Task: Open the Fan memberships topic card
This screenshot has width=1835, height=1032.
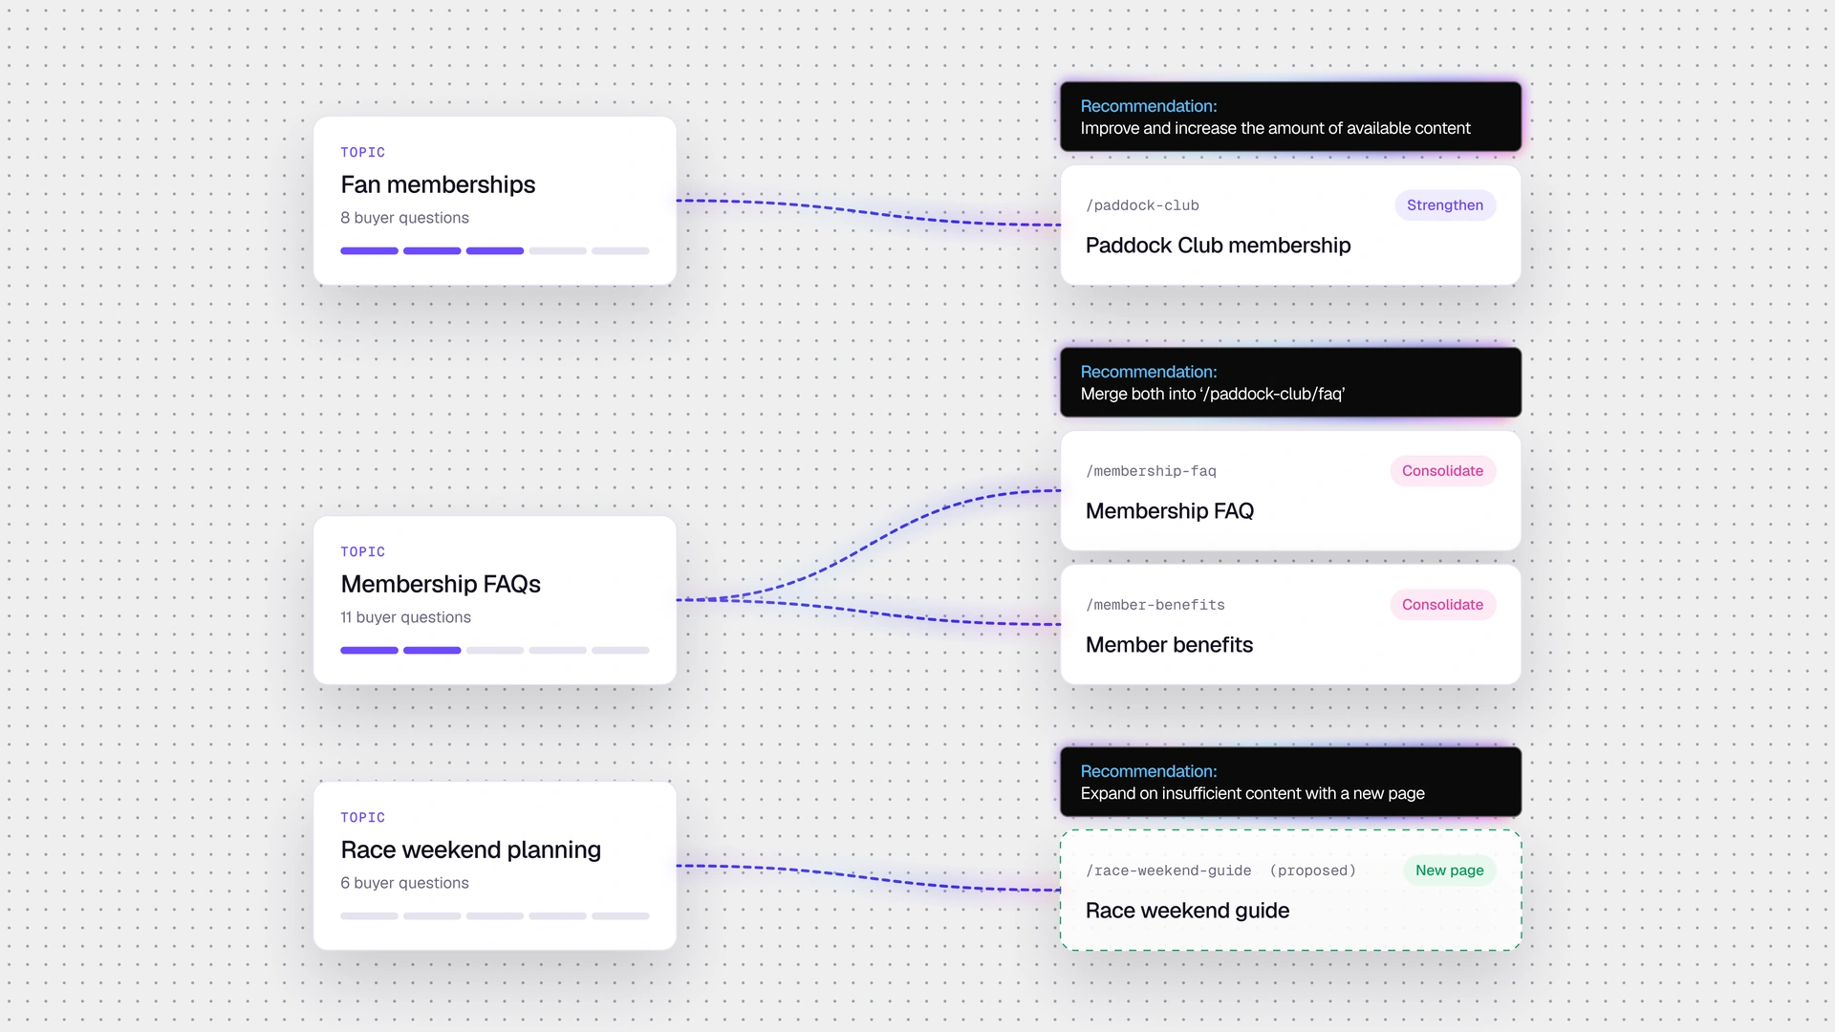Action: tap(495, 201)
